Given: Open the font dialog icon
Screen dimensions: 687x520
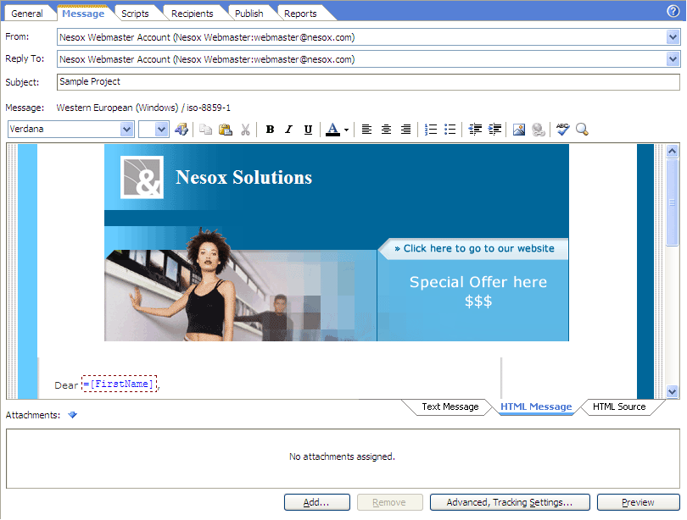Looking at the screenshot, I should click(181, 130).
